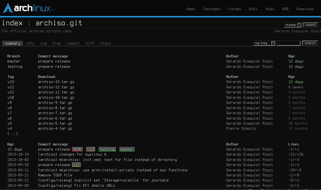The height and width of the screenshot is (190, 321).
Task: Open the Packages page from the navigation bar
Action: tap(212, 9)
